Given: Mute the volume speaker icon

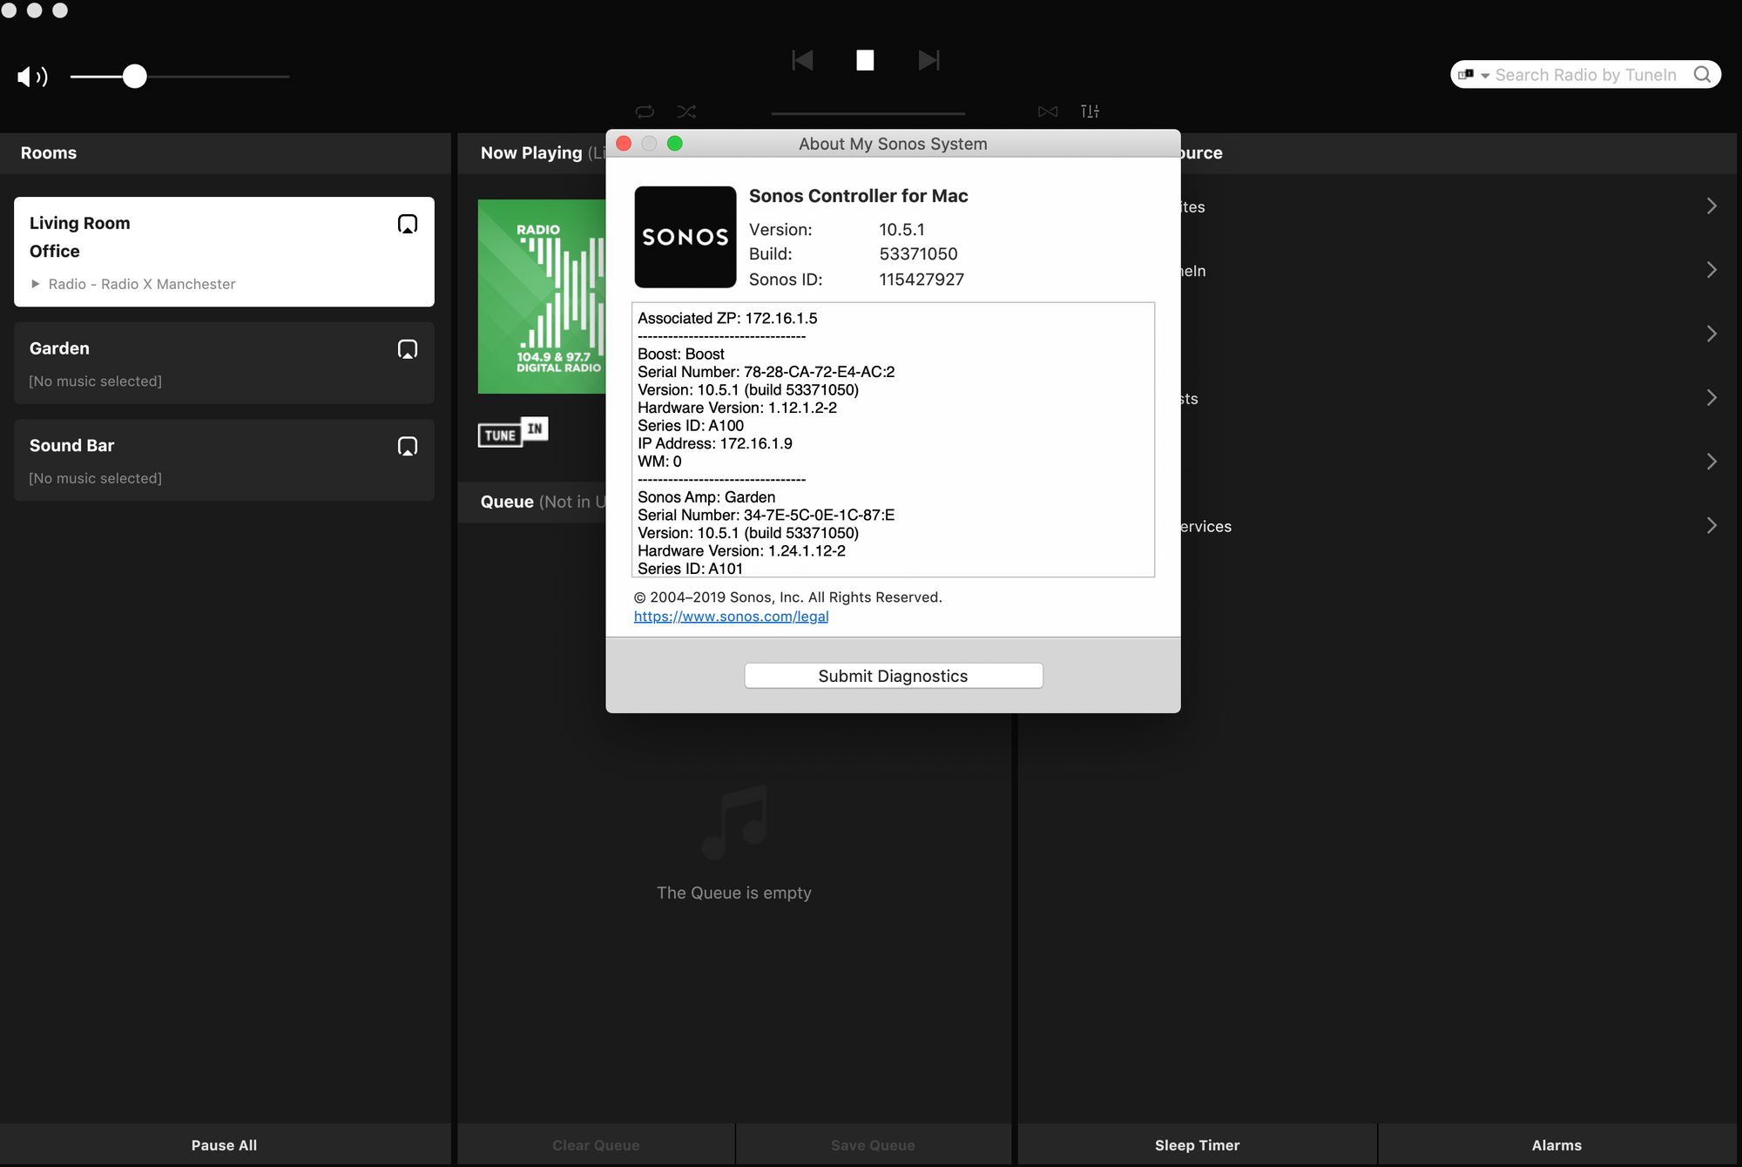Looking at the screenshot, I should click(32, 77).
